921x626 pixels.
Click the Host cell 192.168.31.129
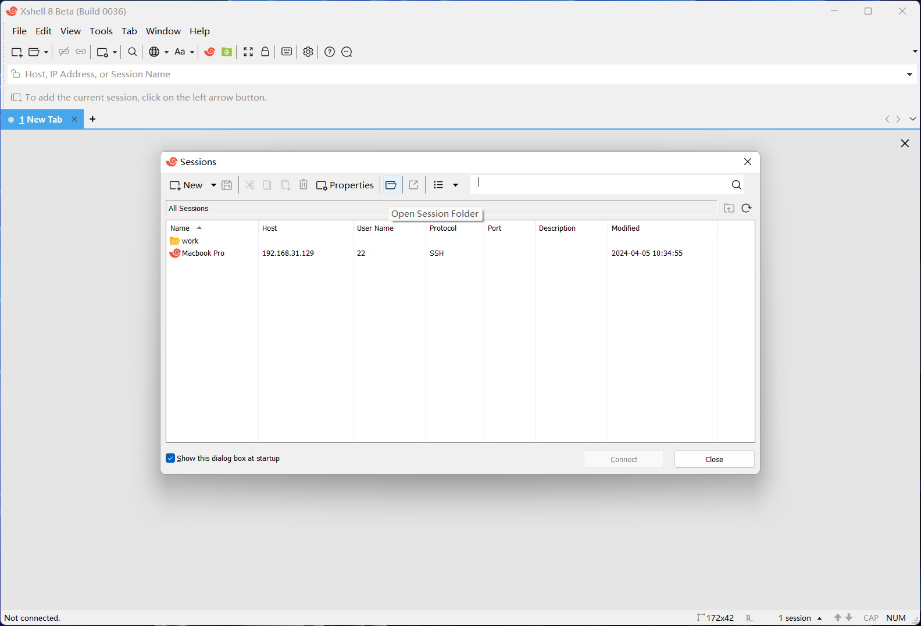(288, 253)
